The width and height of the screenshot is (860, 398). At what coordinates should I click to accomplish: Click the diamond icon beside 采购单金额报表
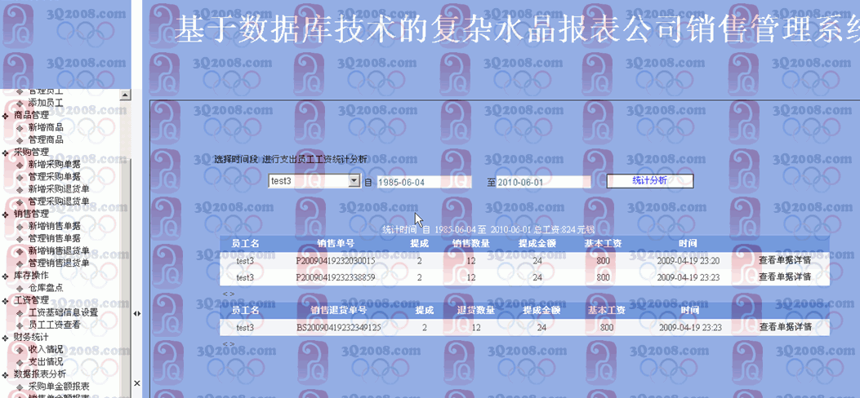pyautogui.click(x=20, y=387)
